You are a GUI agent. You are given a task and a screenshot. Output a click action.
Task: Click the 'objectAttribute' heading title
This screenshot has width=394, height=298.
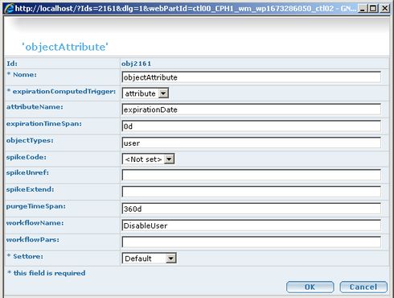pyautogui.click(x=65, y=47)
